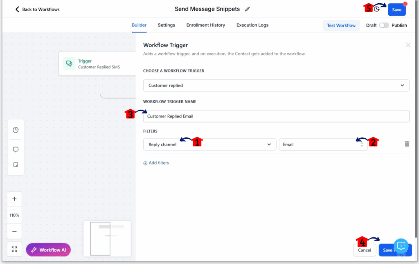419x264 pixels.
Task: Go back to Workflows arrow
Action: (x=17, y=9)
